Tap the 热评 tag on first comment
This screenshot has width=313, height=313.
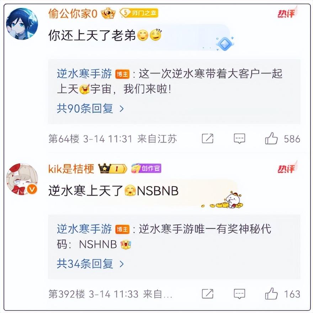pyautogui.click(x=287, y=13)
